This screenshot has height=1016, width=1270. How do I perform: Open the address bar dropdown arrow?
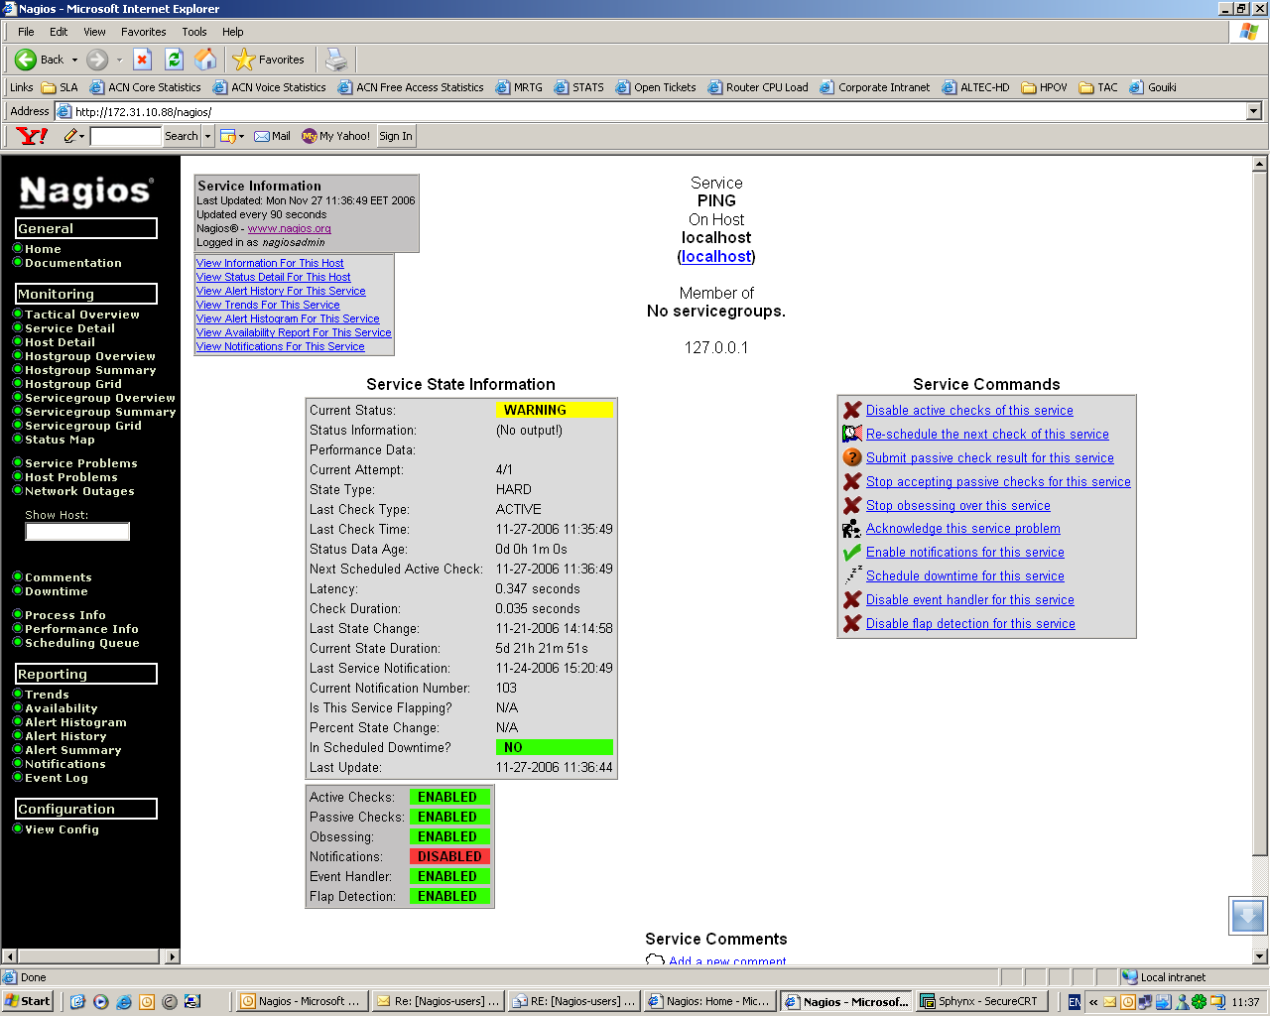[x=1254, y=111]
